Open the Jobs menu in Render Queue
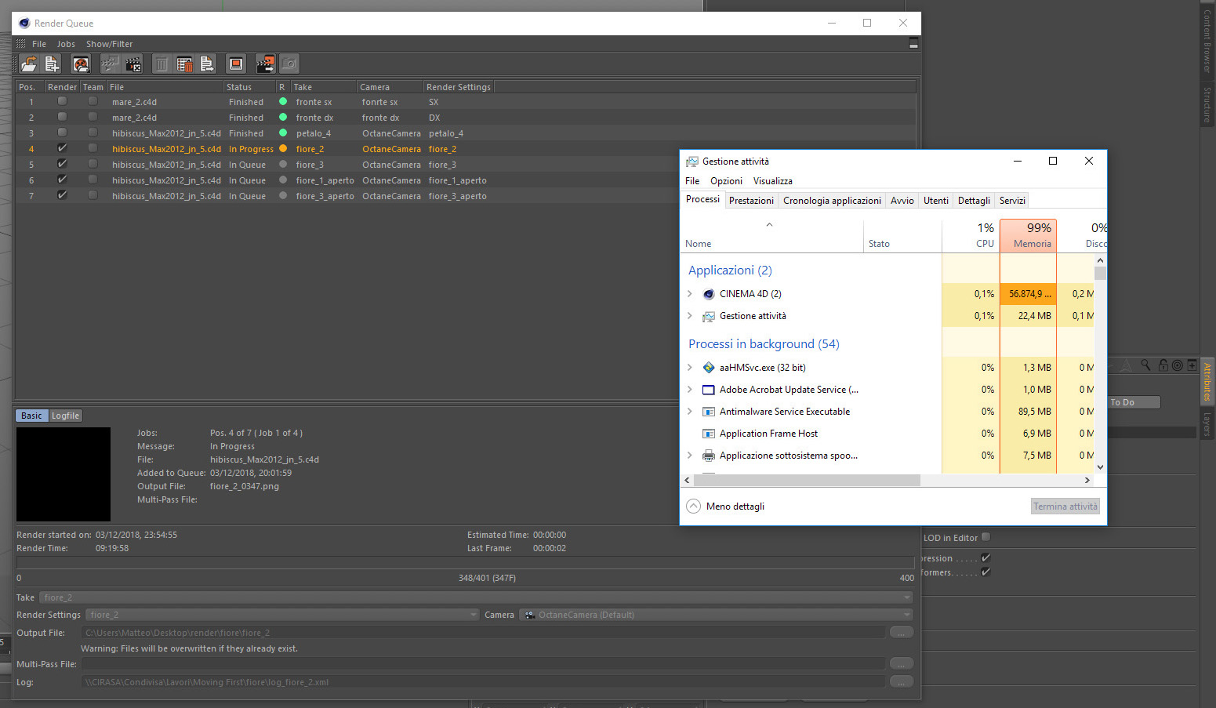 coord(66,44)
